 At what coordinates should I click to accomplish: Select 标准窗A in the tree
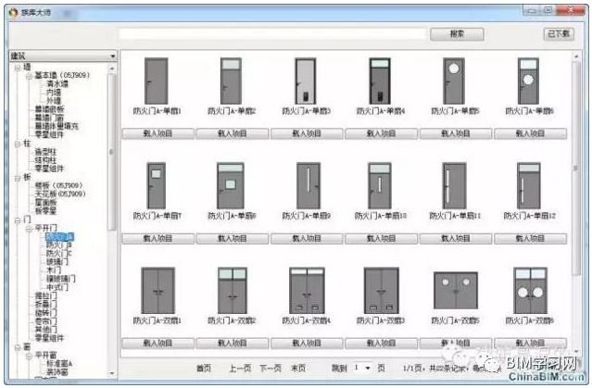click(x=59, y=364)
